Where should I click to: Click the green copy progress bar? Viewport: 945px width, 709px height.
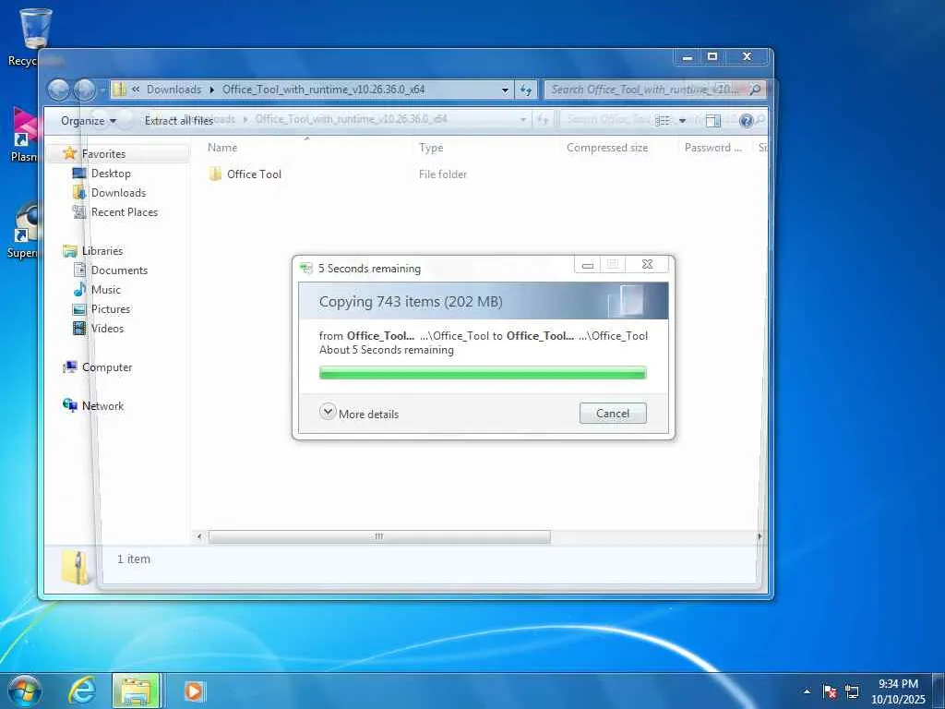tap(483, 374)
